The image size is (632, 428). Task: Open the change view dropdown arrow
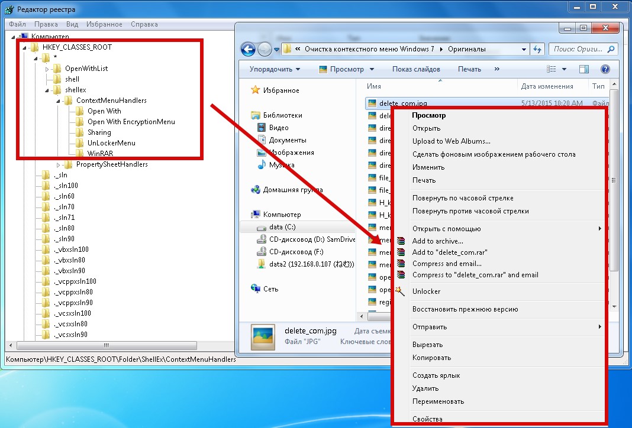tap(564, 69)
